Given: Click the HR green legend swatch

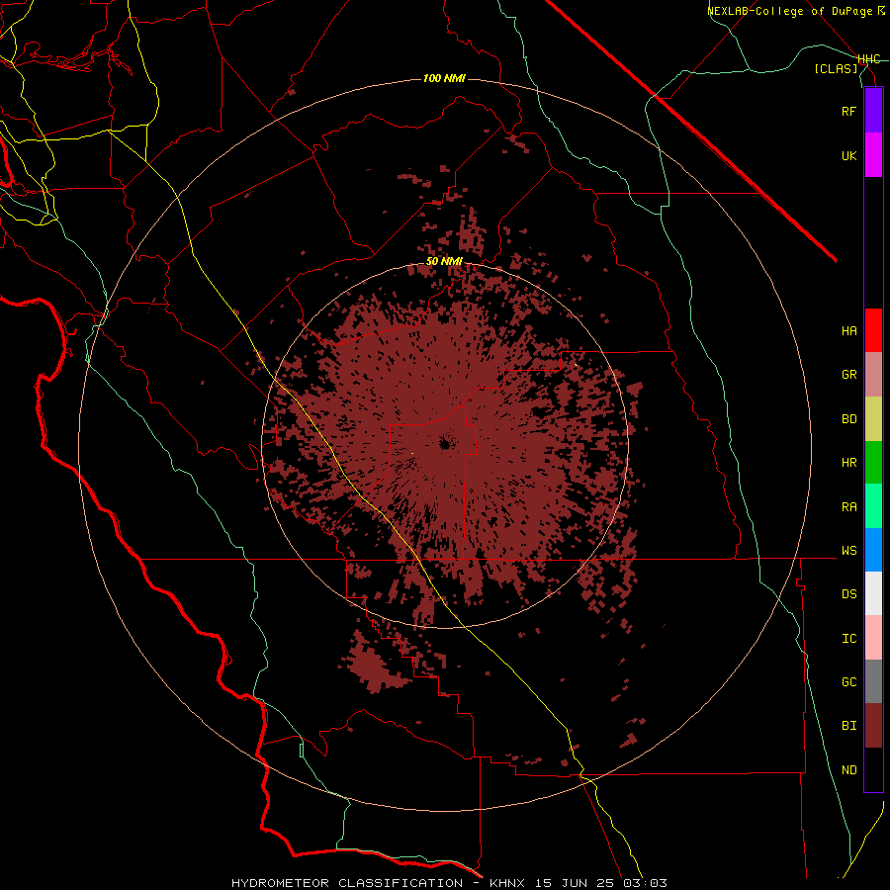Looking at the screenshot, I should coord(873,463).
